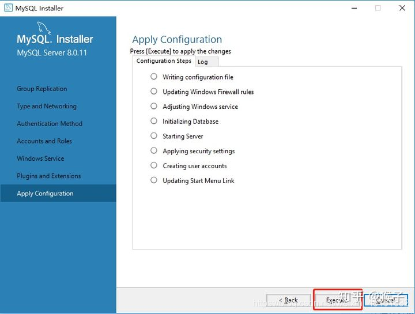Minimize the MySQL Installer window

pos(354,8)
